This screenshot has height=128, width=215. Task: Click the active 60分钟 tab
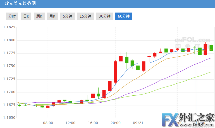pyautogui.click(x=124, y=16)
